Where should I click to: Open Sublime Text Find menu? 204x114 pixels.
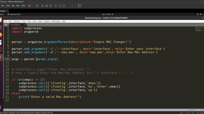[x=24, y=21]
